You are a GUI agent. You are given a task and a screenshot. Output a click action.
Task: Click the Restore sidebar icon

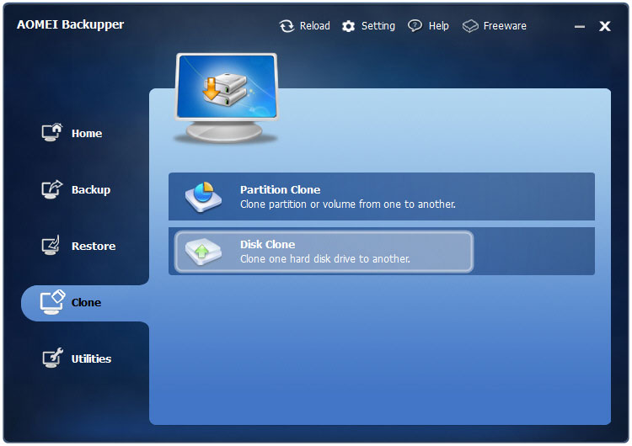click(x=51, y=245)
